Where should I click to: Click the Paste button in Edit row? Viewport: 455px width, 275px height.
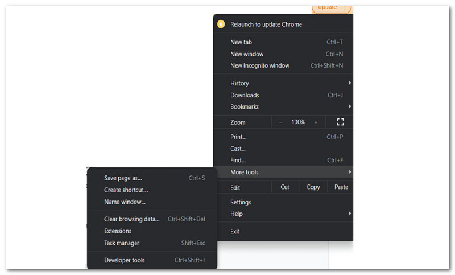tap(341, 187)
